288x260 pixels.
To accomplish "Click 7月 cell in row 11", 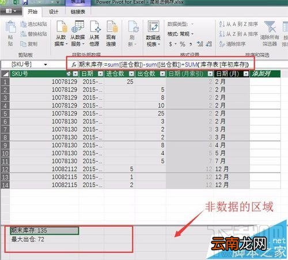I will click(x=232, y=161).
